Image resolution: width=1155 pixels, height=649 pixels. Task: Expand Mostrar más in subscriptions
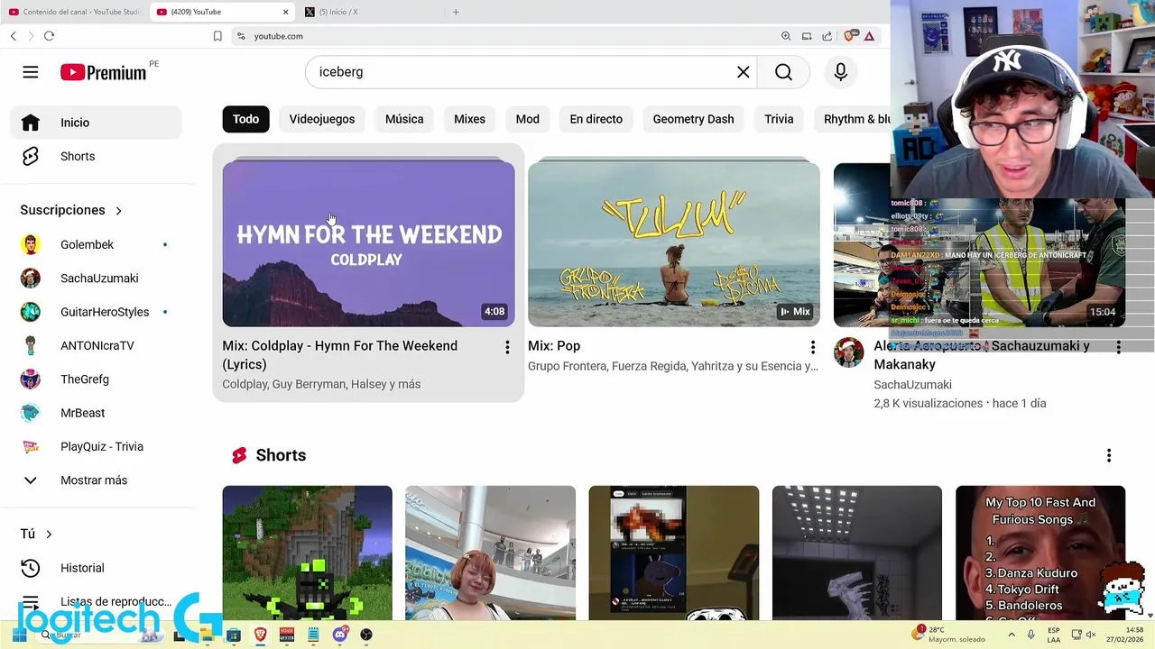[x=96, y=480]
